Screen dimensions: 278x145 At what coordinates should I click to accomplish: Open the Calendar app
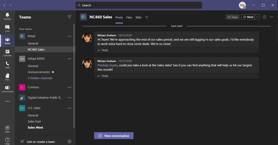pyautogui.click(x=7, y=53)
